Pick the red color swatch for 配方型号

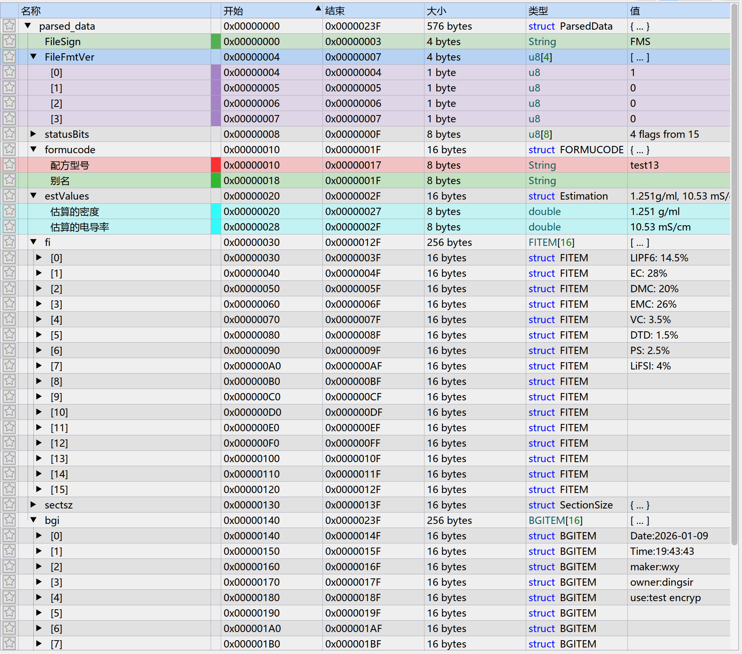click(216, 165)
